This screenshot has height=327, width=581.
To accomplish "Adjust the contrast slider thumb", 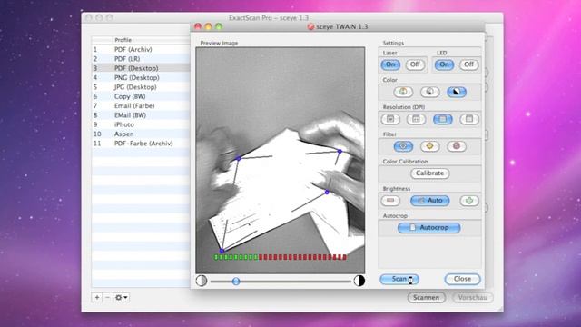I will tap(236, 282).
